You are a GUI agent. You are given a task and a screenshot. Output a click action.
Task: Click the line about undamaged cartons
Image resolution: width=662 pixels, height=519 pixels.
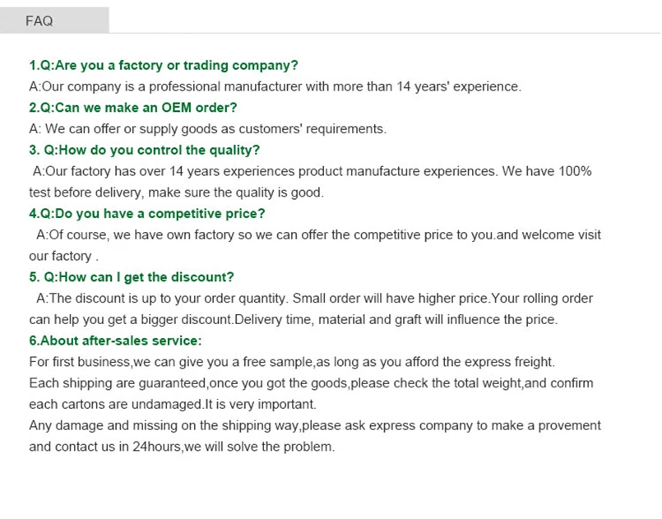(173, 404)
